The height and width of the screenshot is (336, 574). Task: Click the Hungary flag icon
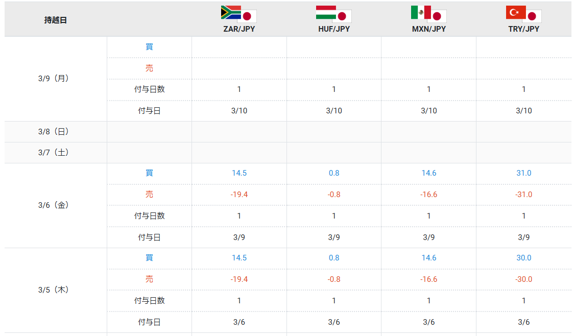point(325,12)
